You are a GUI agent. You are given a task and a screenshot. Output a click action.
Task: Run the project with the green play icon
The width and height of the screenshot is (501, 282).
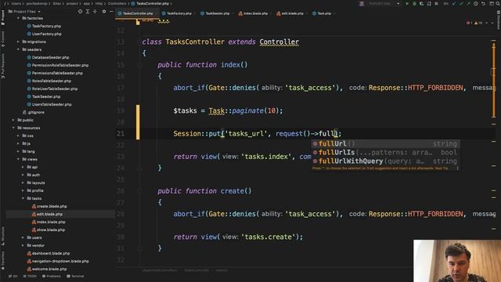pos(407,3)
